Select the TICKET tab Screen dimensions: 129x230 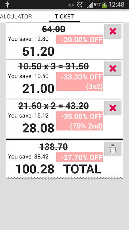click(x=64, y=17)
